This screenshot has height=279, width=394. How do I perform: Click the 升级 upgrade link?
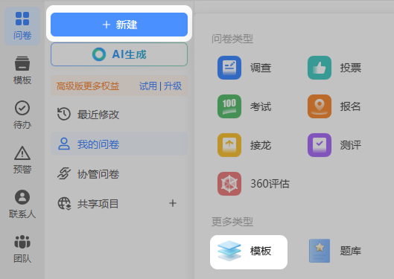[x=173, y=86]
